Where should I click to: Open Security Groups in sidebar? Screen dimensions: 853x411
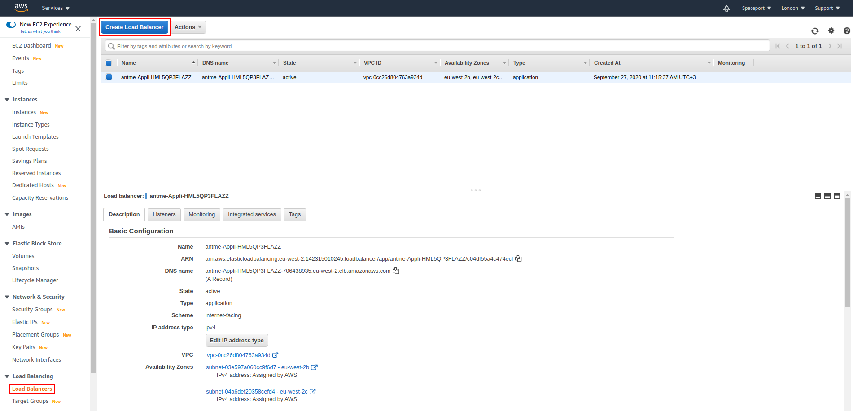tap(32, 310)
